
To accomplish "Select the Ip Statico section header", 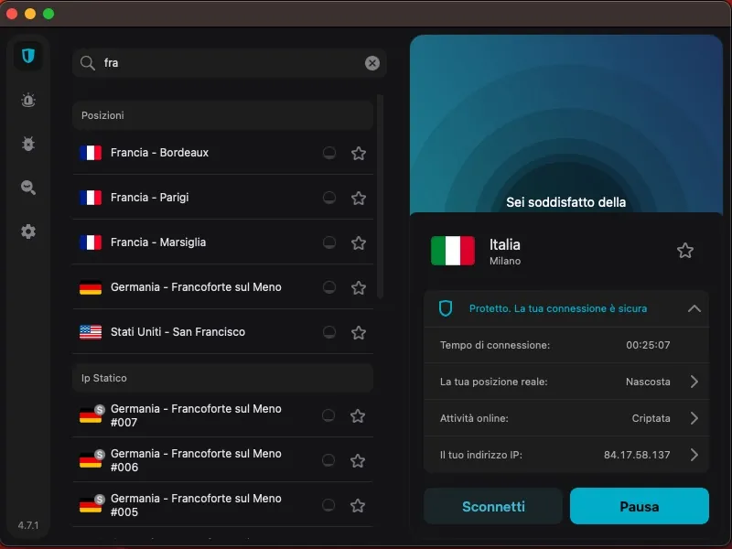I will (x=103, y=377).
